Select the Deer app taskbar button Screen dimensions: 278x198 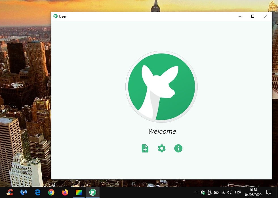point(93,192)
